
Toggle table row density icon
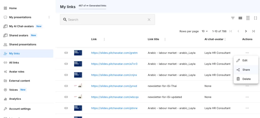[248, 18]
